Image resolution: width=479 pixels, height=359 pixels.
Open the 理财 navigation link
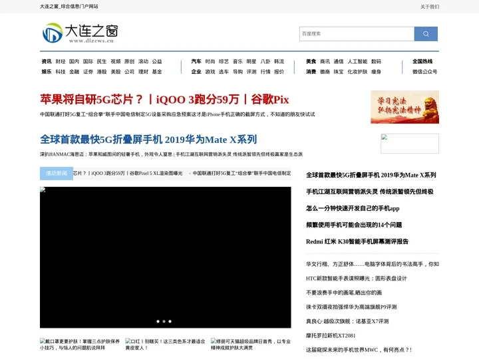pos(143,72)
